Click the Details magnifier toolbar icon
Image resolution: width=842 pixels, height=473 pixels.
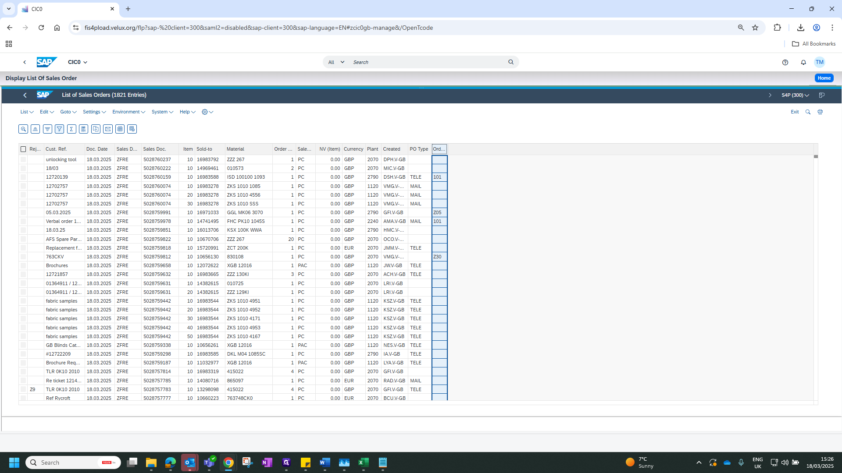[23, 129]
